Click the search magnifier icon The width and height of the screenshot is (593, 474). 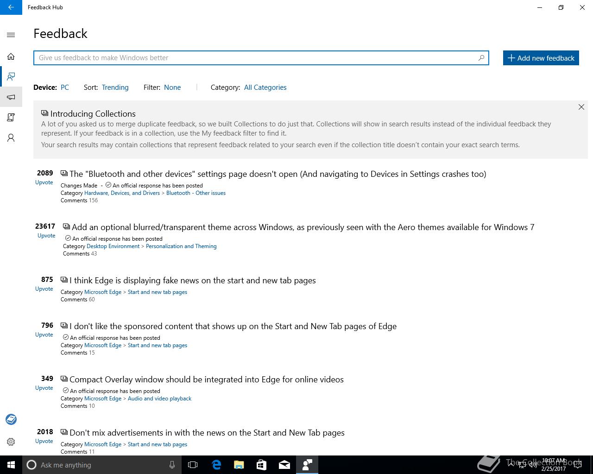coord(481,58)
